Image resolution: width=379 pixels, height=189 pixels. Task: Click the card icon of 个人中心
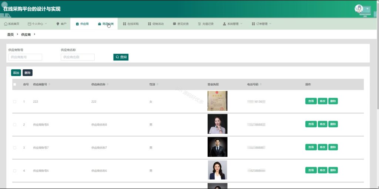[30, 24]
